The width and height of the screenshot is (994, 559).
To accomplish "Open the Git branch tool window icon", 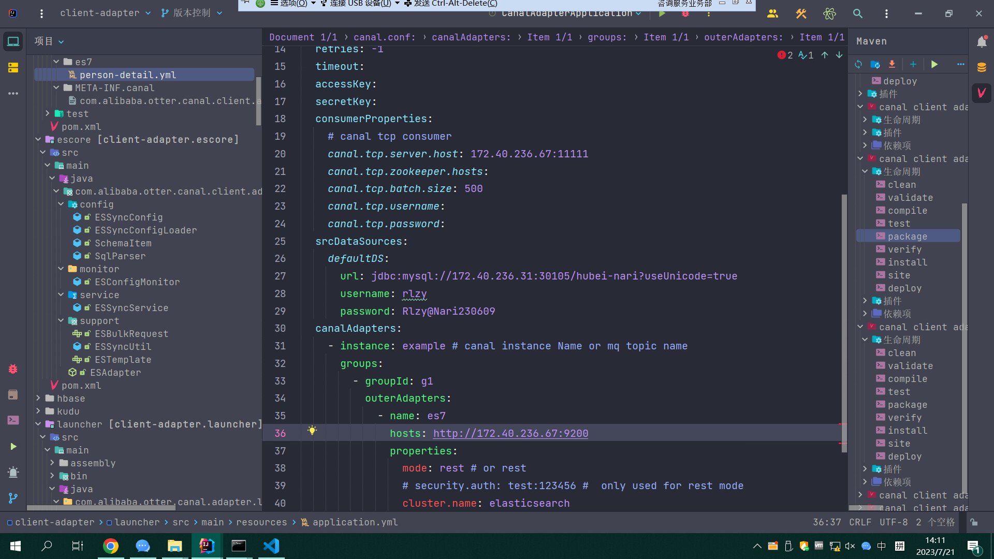I will point(13,498).
